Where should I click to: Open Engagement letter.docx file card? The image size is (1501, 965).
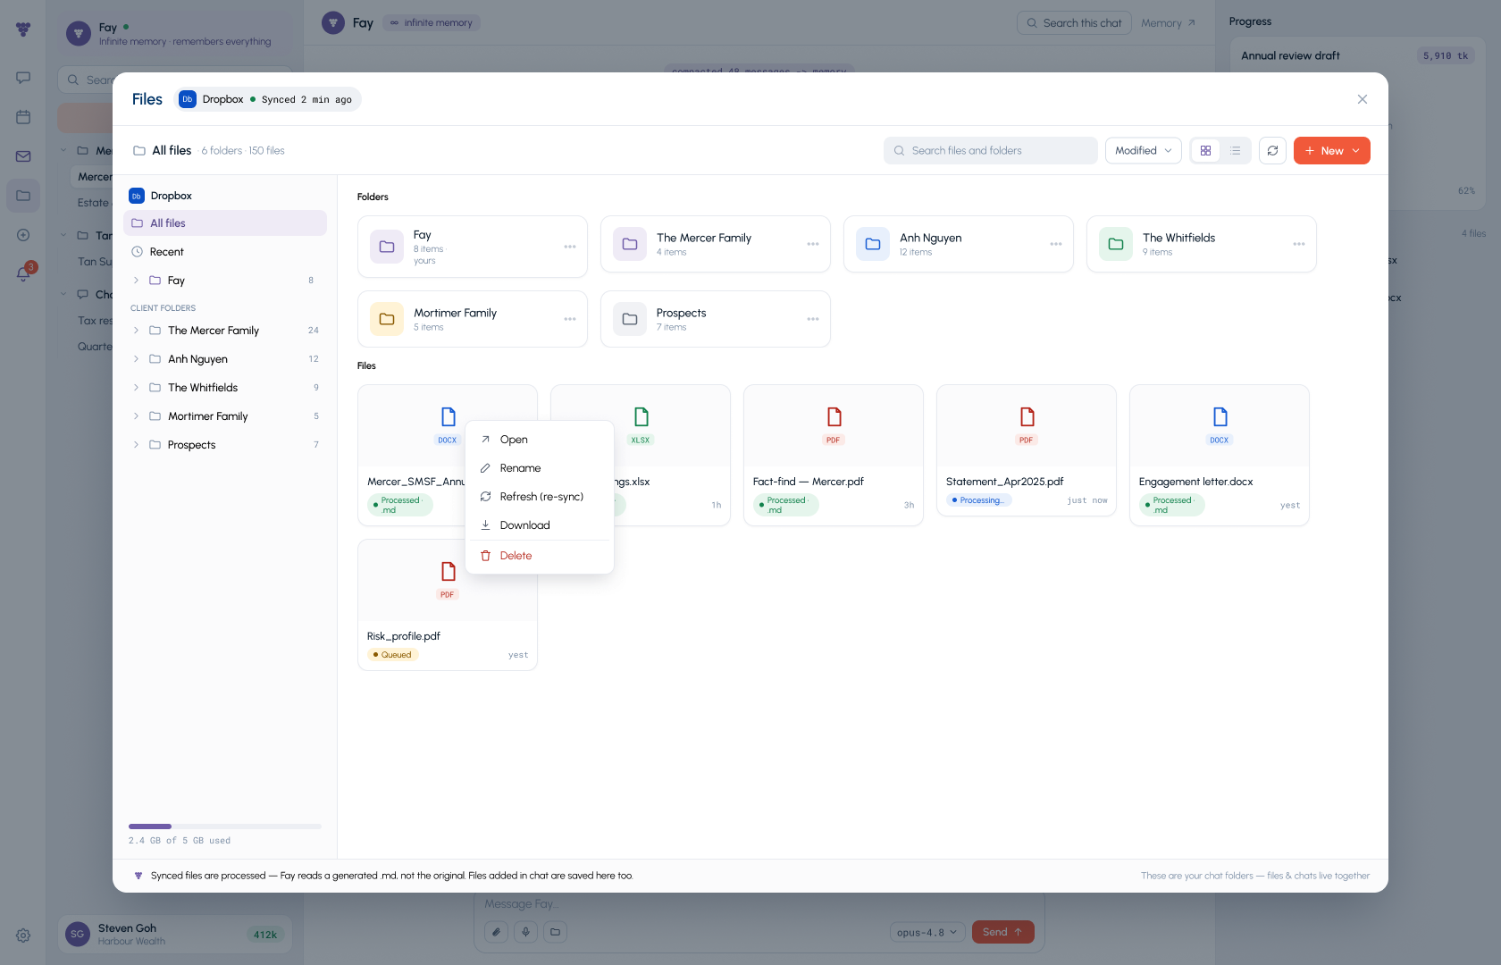[x=1220, y=455]
